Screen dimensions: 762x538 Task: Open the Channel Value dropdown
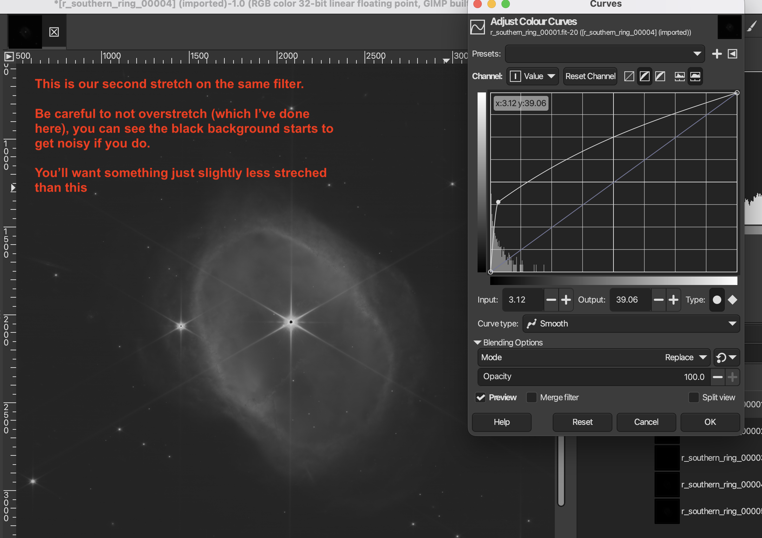coord(533,76)
